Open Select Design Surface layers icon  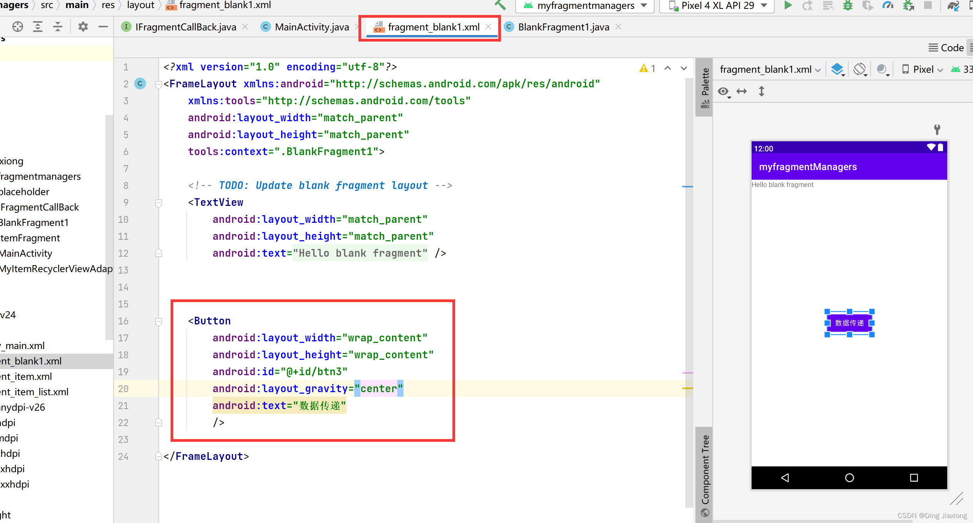click(x=837, y=69)
